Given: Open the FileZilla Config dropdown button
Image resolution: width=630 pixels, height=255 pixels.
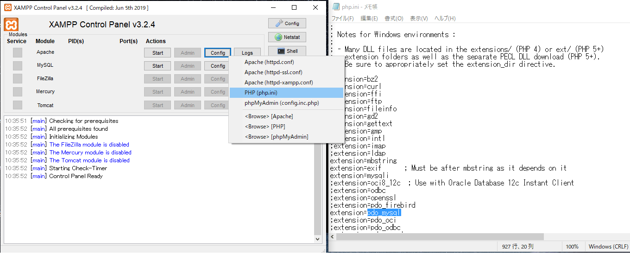Looking at the screenshot, I should click(217, 79).
